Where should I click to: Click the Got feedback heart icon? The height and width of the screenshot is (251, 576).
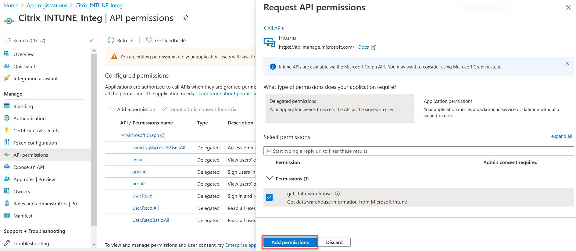pos(149,40)
